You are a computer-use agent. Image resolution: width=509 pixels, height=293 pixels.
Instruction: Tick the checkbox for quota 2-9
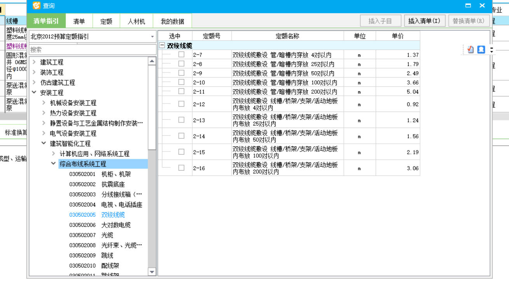(x=181, y=73)
